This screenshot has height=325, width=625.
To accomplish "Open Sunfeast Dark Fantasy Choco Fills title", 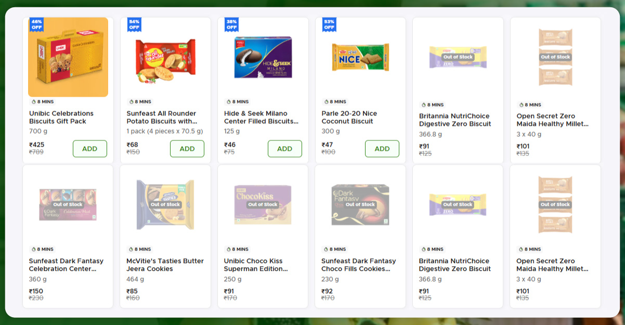I will point(358,265).
